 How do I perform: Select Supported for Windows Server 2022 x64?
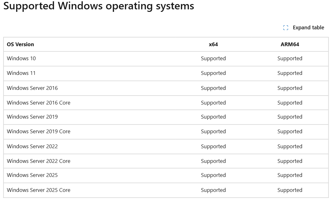(213, 146)
